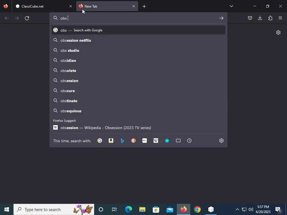This screenshot has height=215, width=287.
Task: Open Microsoft Store from taskbar
Action: click(156, 209)
